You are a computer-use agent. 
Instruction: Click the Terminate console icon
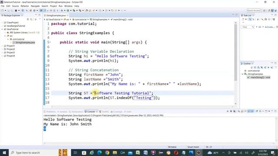tap(228, 111)
